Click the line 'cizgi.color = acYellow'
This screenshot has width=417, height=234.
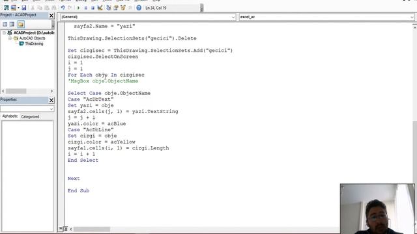click(x=102, y=142)
